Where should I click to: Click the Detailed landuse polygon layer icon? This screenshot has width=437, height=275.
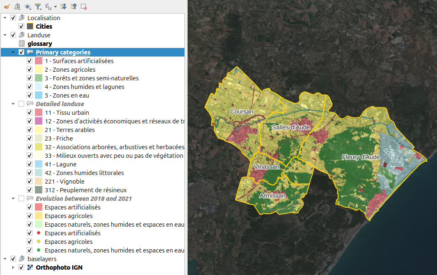(30, 104)
